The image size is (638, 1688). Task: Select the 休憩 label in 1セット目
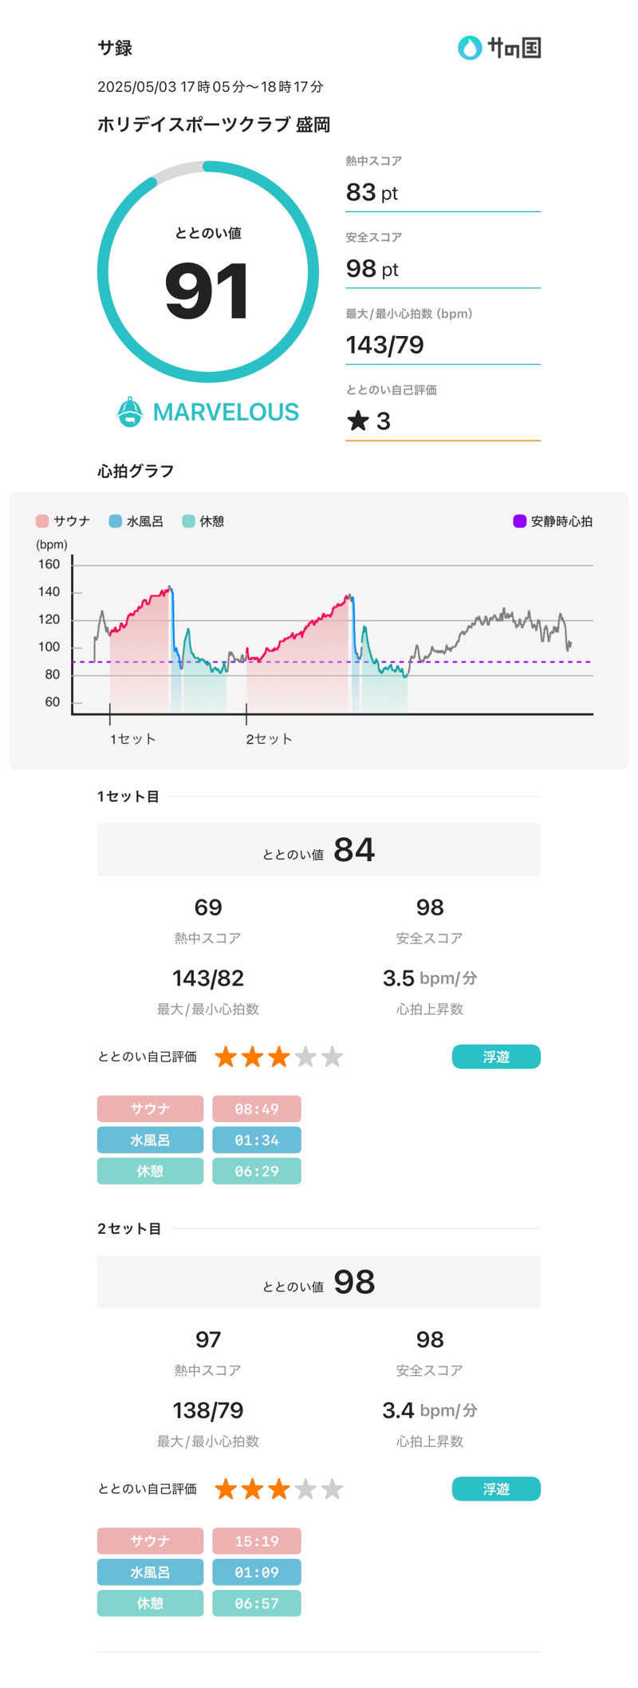150,1171
